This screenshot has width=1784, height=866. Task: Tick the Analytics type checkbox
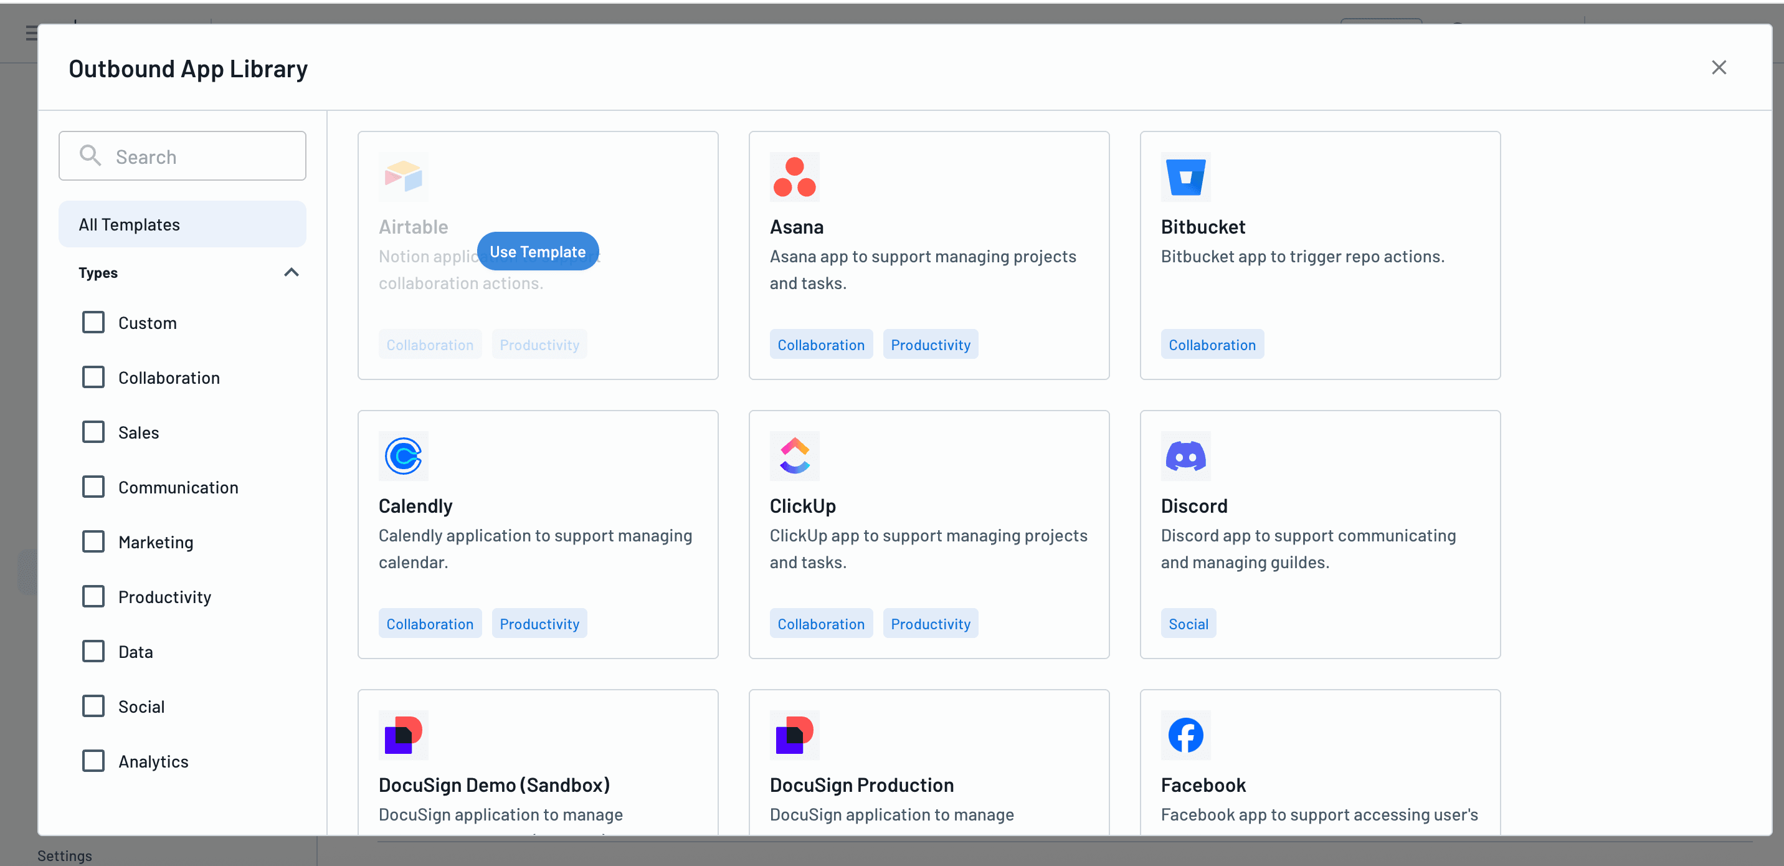(93, 761)
